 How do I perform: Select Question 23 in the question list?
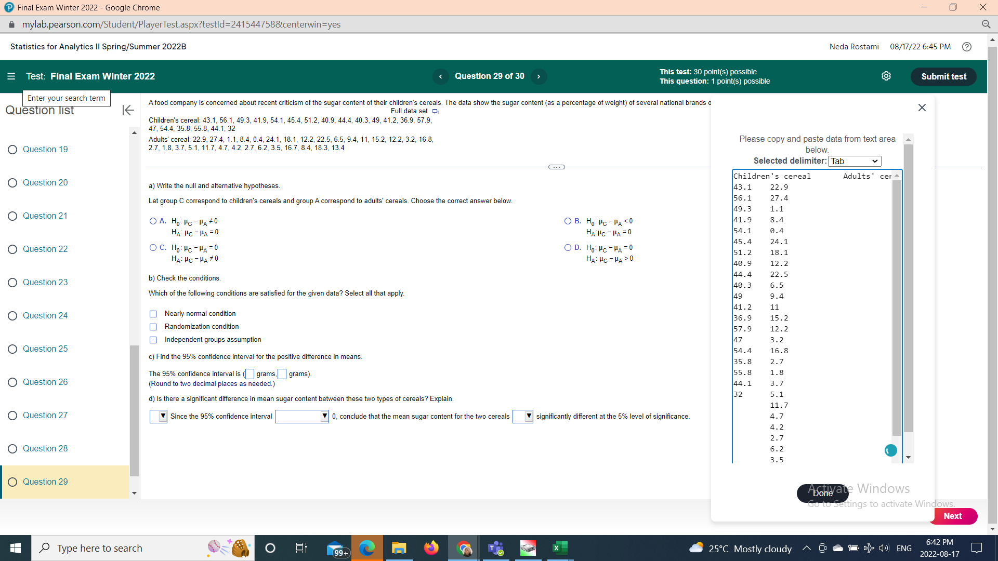[45, 282]
